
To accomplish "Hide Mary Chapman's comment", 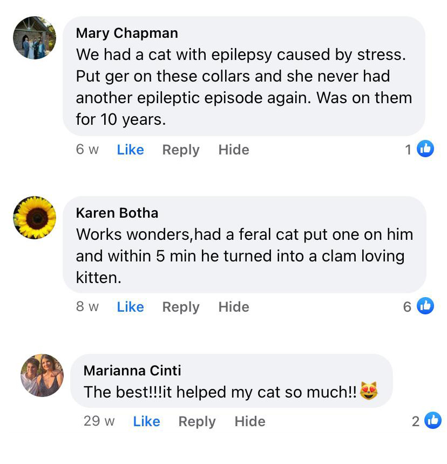I will 234,150.
